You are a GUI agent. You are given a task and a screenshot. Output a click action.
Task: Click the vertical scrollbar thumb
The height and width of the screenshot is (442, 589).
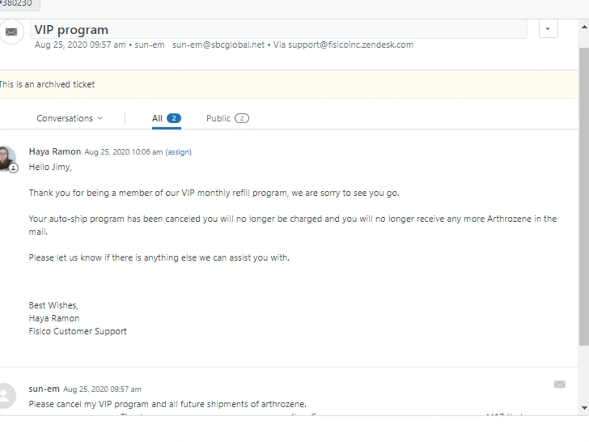point(584,197)
